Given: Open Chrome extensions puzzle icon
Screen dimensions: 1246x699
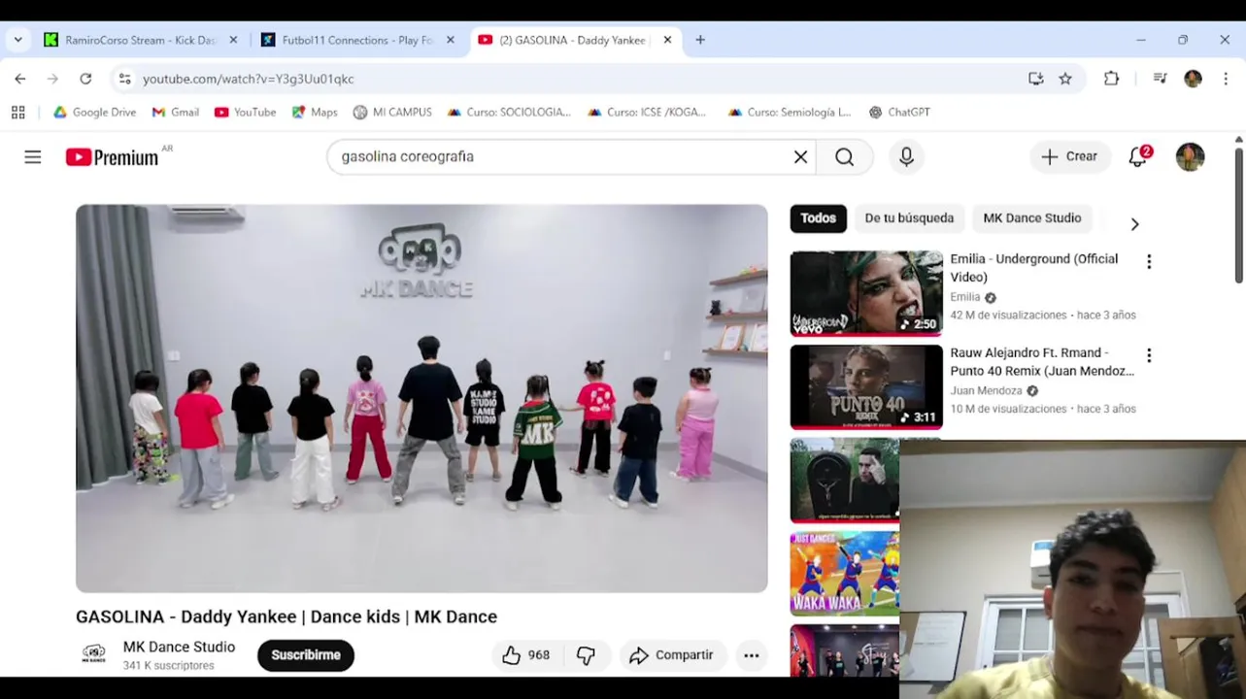Looking at the screenshot, I should (x=1111, y=79).
